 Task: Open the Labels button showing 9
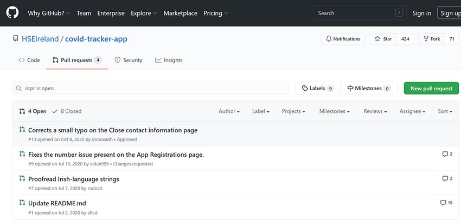[318, 88]
